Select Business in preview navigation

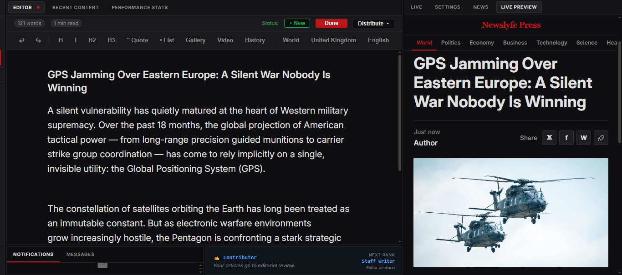[x=515, y=43]
